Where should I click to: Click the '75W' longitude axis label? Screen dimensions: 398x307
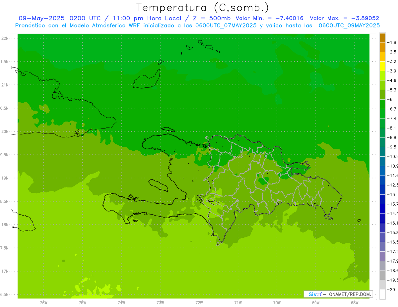click(x=83, y=303)
